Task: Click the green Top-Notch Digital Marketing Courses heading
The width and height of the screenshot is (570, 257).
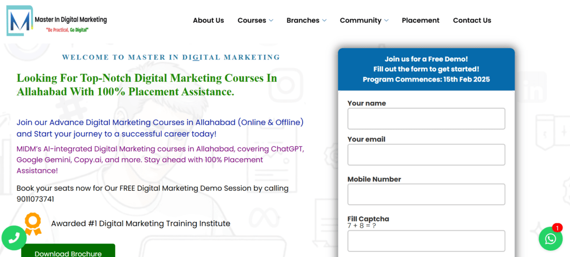Action: tap(147, 85)
